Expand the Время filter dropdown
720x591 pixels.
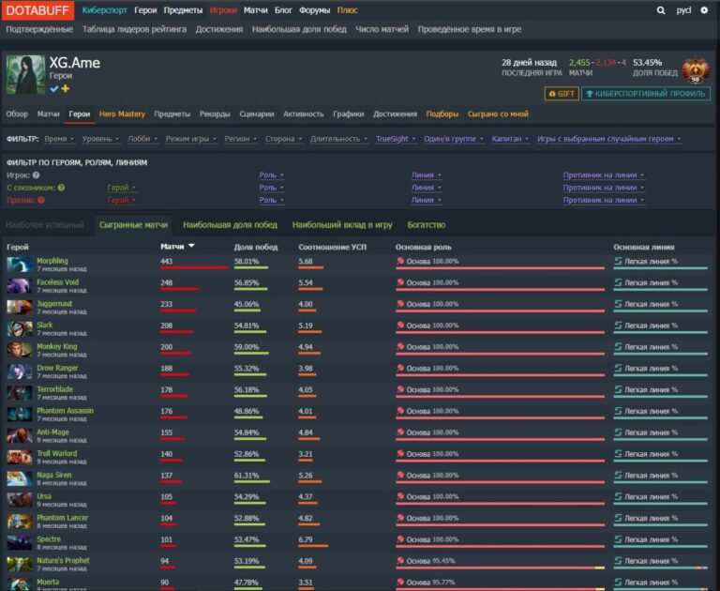59,139
